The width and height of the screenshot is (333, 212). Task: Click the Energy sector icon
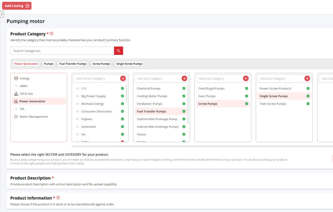pos(16,78)
